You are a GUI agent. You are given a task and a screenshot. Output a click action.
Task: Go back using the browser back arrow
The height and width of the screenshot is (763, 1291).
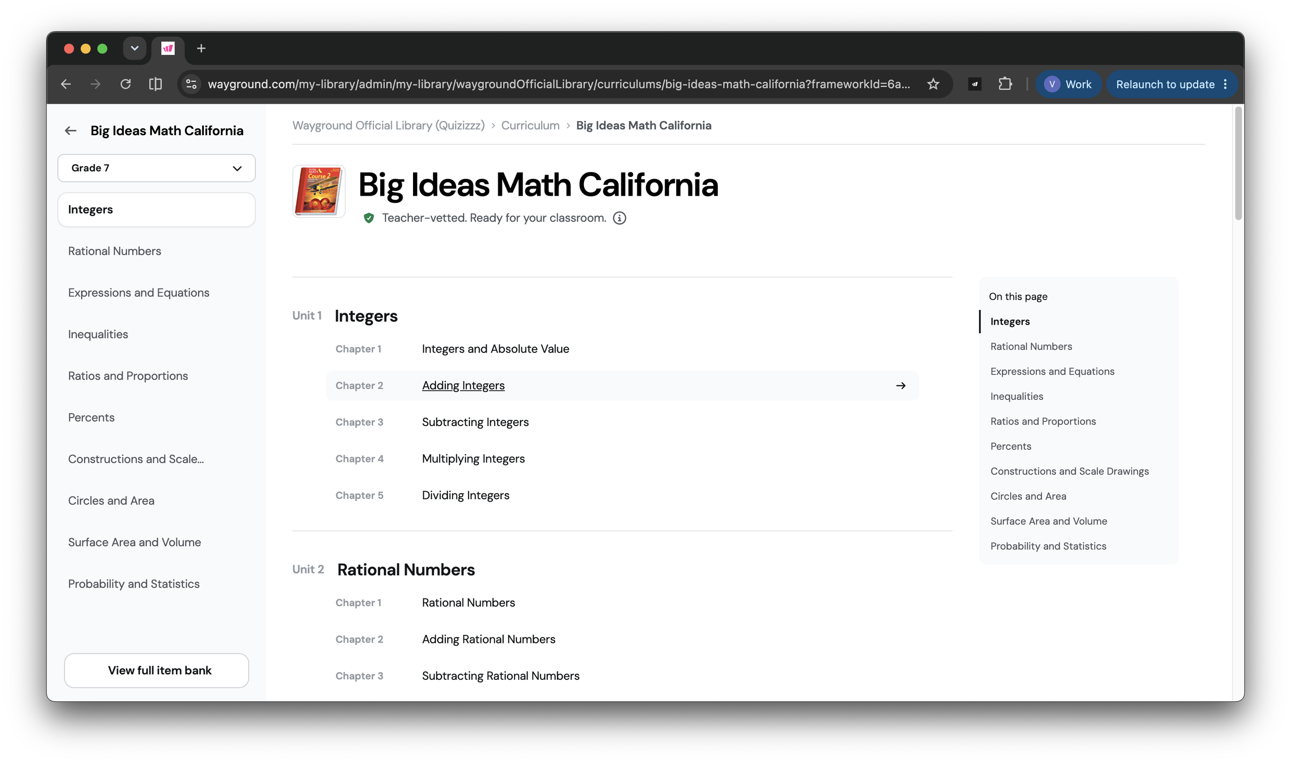(x=66, y=84)
